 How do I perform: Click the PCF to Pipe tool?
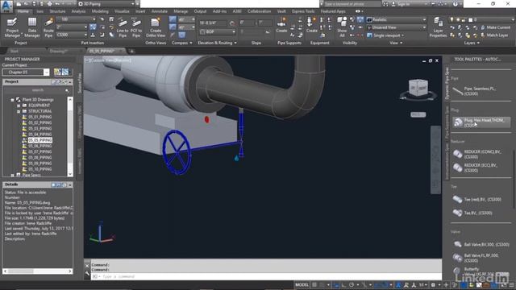pos(136,27)
